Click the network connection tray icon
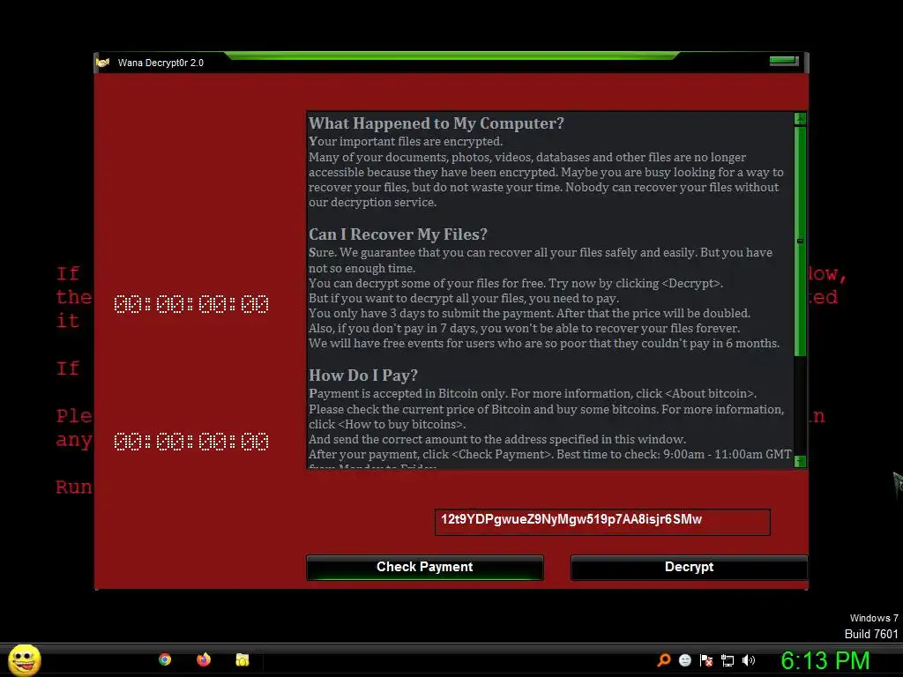Viewport: 903px width, 677px height. (728, 660)
